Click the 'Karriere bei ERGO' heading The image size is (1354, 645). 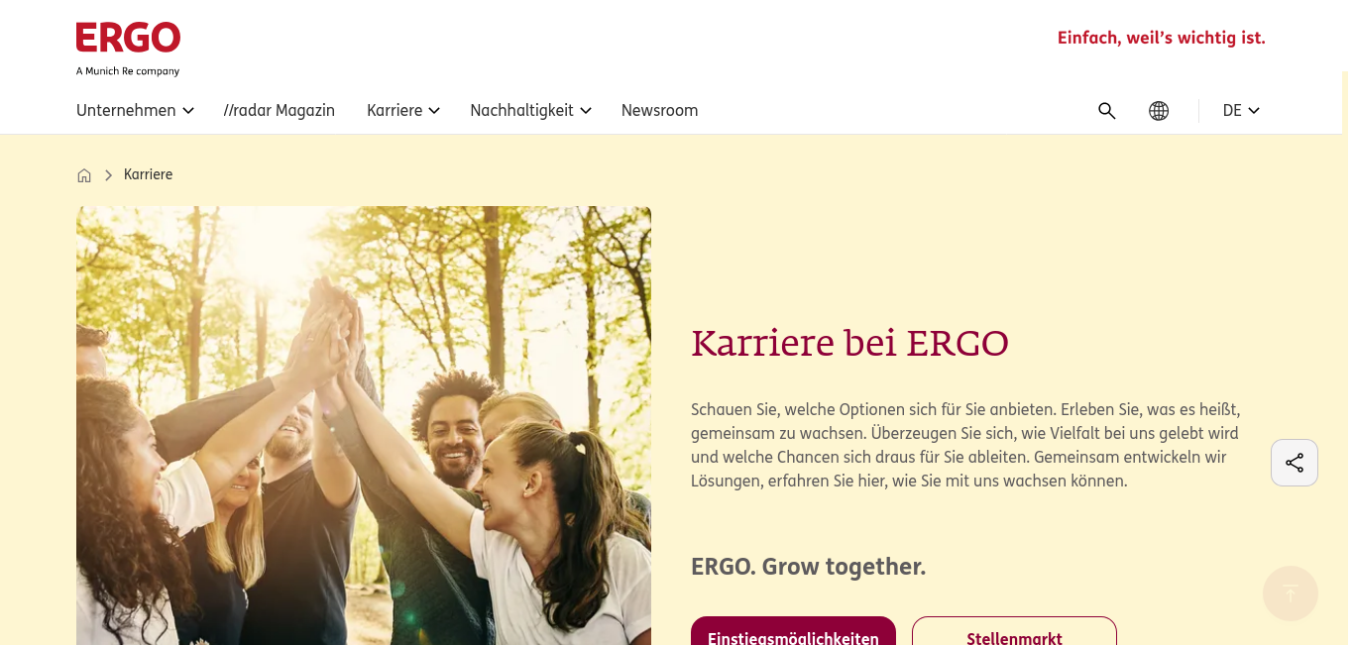[x=849, y=343]
